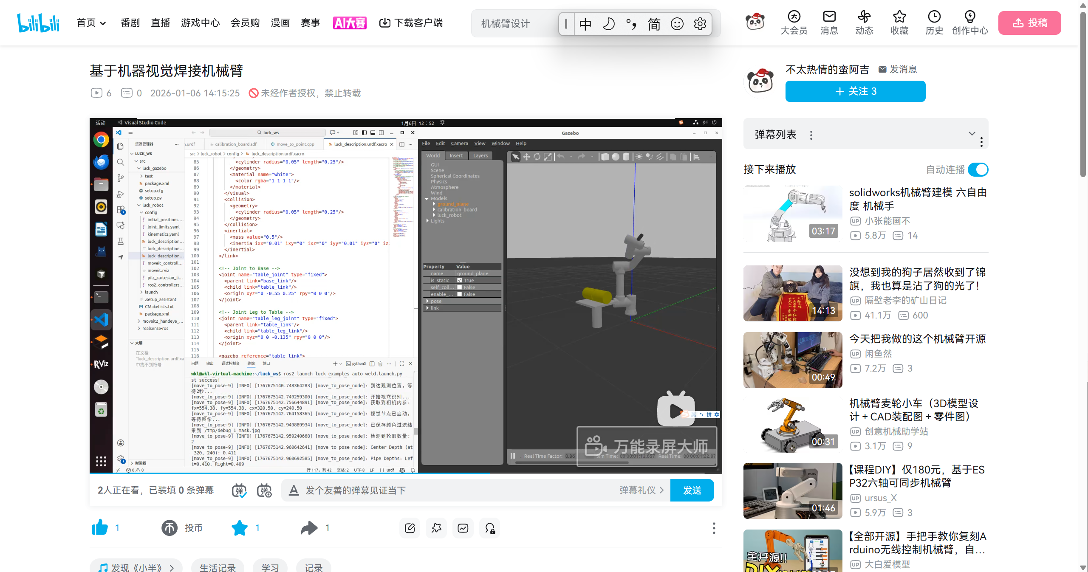Viewport: 1088px width, 572px height.
Task: Open the 消息 messages envelope icon
Action: coord(829,17)
